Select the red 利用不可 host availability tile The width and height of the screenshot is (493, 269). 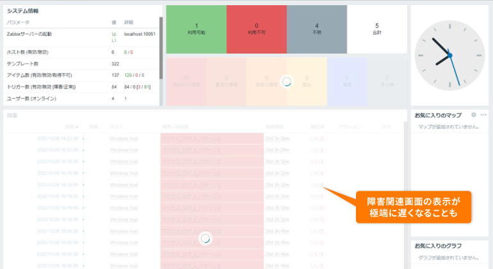256,29
